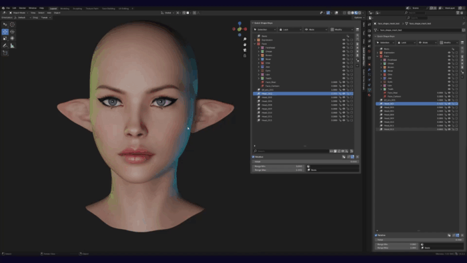
Task: Expand Cheek group in viewport panel
Action: click(259, 51)
